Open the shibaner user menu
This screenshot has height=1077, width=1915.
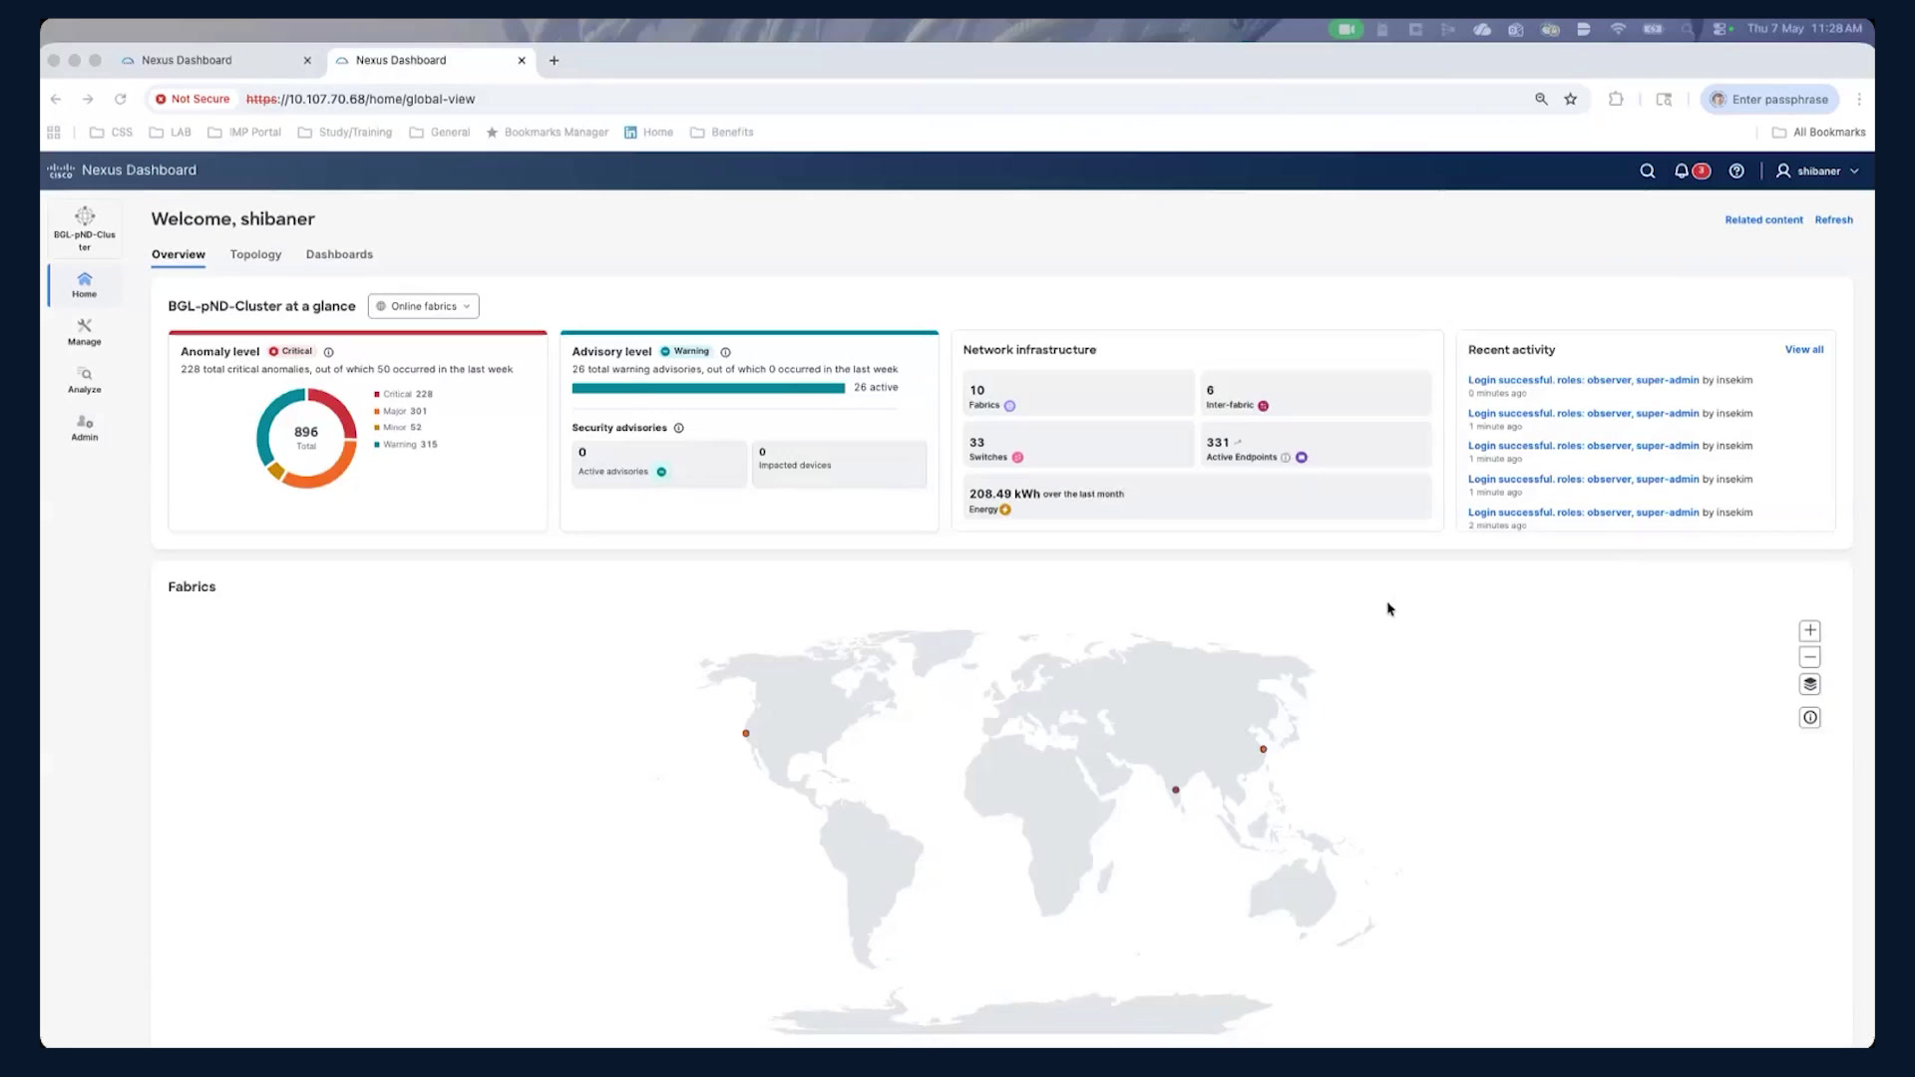pyautogui.click(x=1817, y=171)
